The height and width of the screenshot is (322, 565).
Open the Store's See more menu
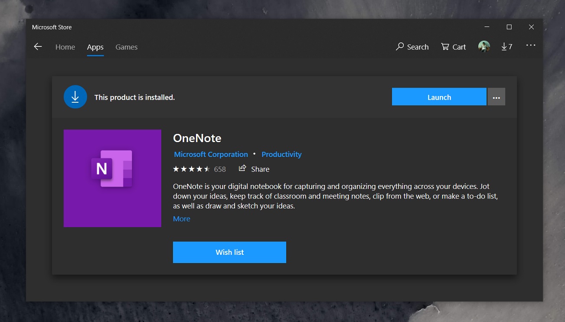pos(531,46)
